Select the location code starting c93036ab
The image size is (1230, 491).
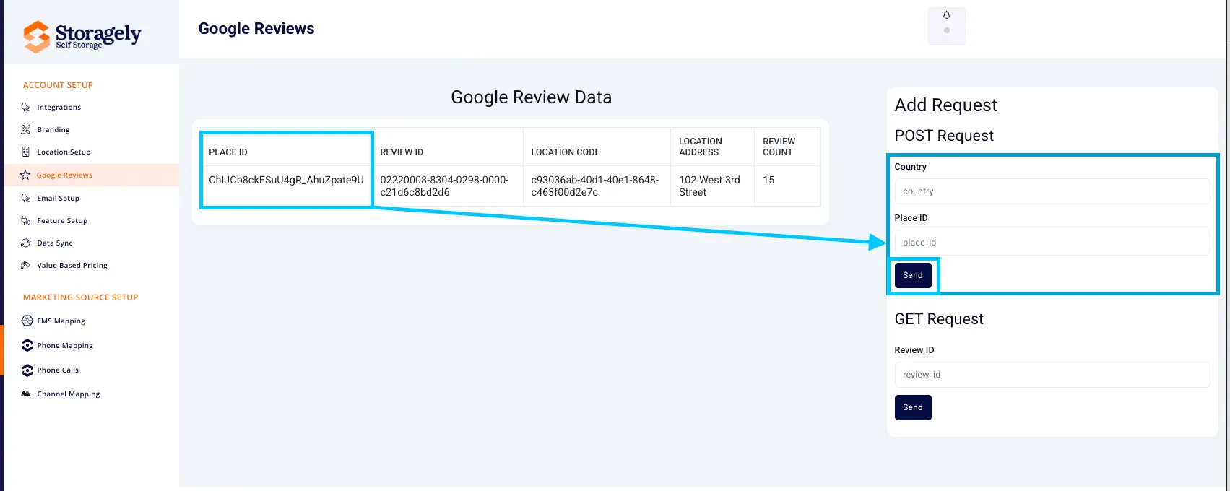click(x=594, y=186)
